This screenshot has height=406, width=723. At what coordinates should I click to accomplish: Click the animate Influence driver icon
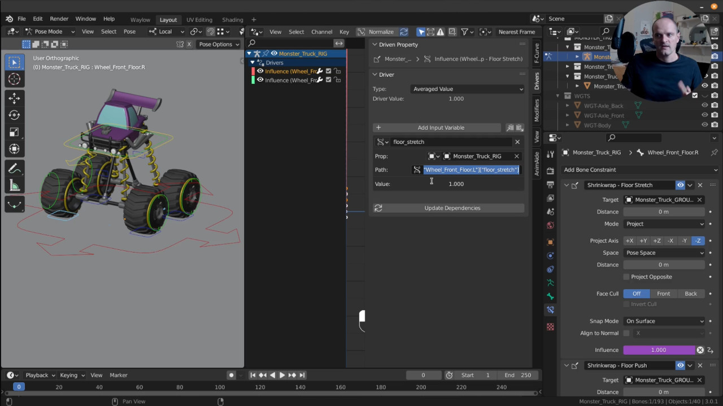pos(711,350)
